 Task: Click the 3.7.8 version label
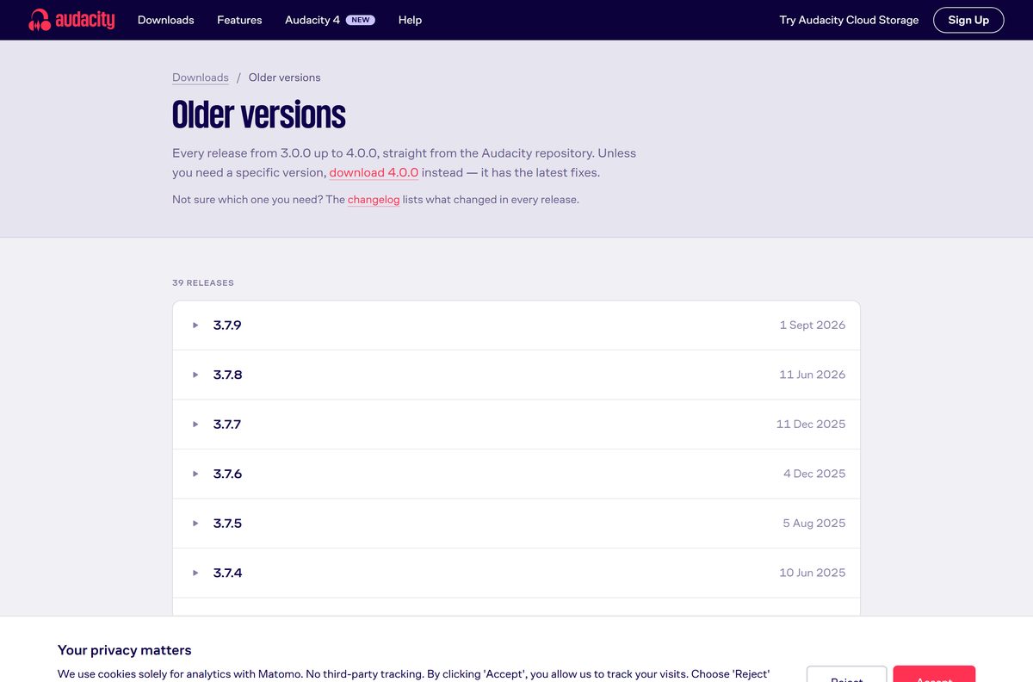tap(227, 375)
